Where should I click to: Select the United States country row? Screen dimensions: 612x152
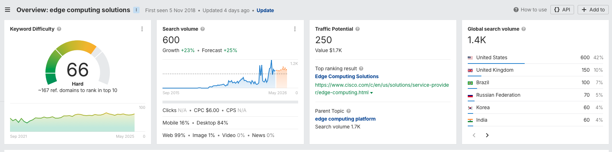(x=492, y=57)
